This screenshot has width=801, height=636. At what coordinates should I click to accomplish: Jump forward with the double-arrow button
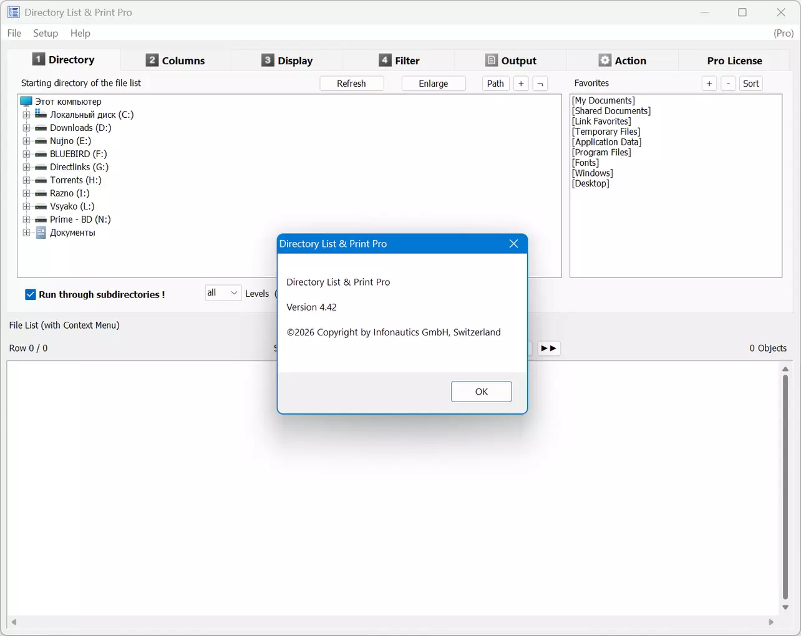click(549, 348)
